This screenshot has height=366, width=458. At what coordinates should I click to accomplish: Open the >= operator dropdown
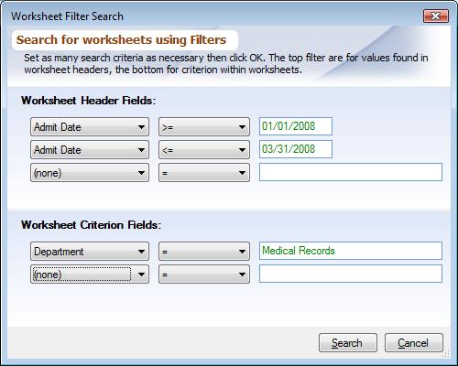204,126
